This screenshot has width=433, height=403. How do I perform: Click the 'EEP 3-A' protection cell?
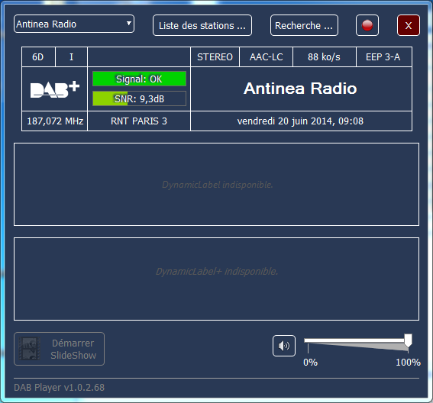tap(383, 56)
